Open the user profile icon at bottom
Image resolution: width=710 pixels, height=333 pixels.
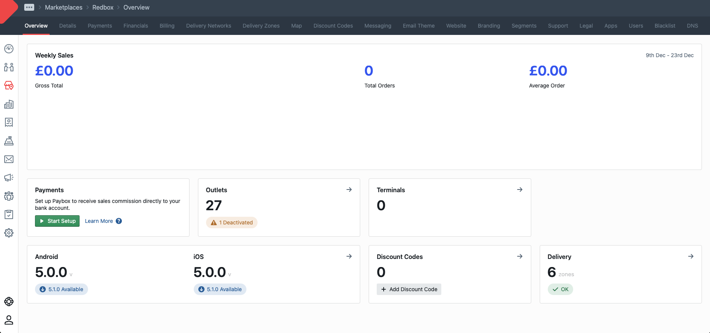tap(9, 320)
